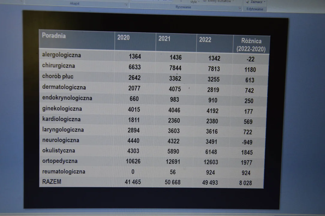Image resolution: width=325 pixels, height=216 pixels.
Task: Select the dermatologiczna row label
Action: [64, 87]
